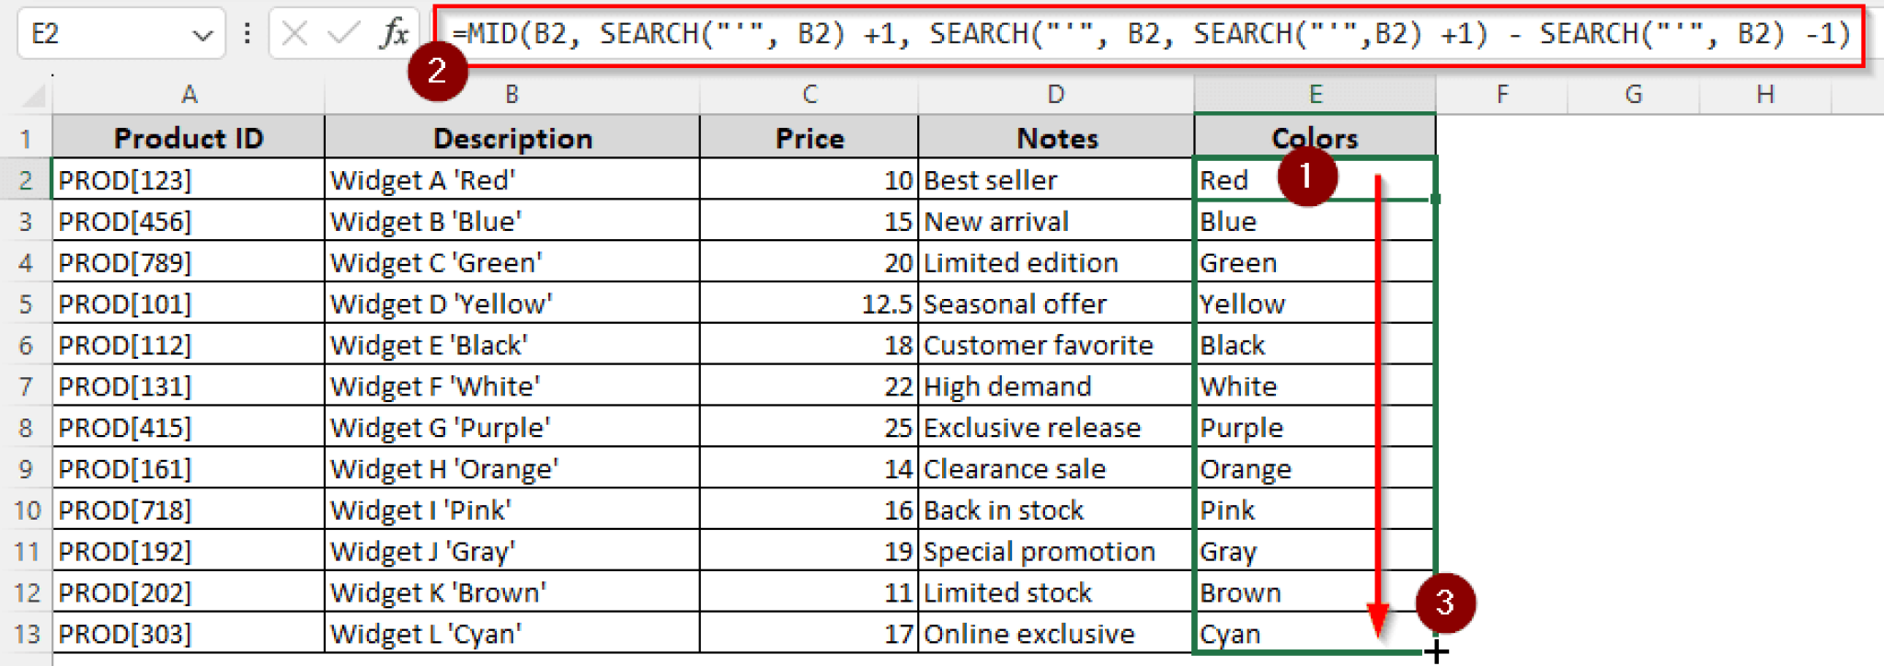Click inside the MID formula bar
This screenshot has width=1884, height=666.
click(x=1150, y=35)
